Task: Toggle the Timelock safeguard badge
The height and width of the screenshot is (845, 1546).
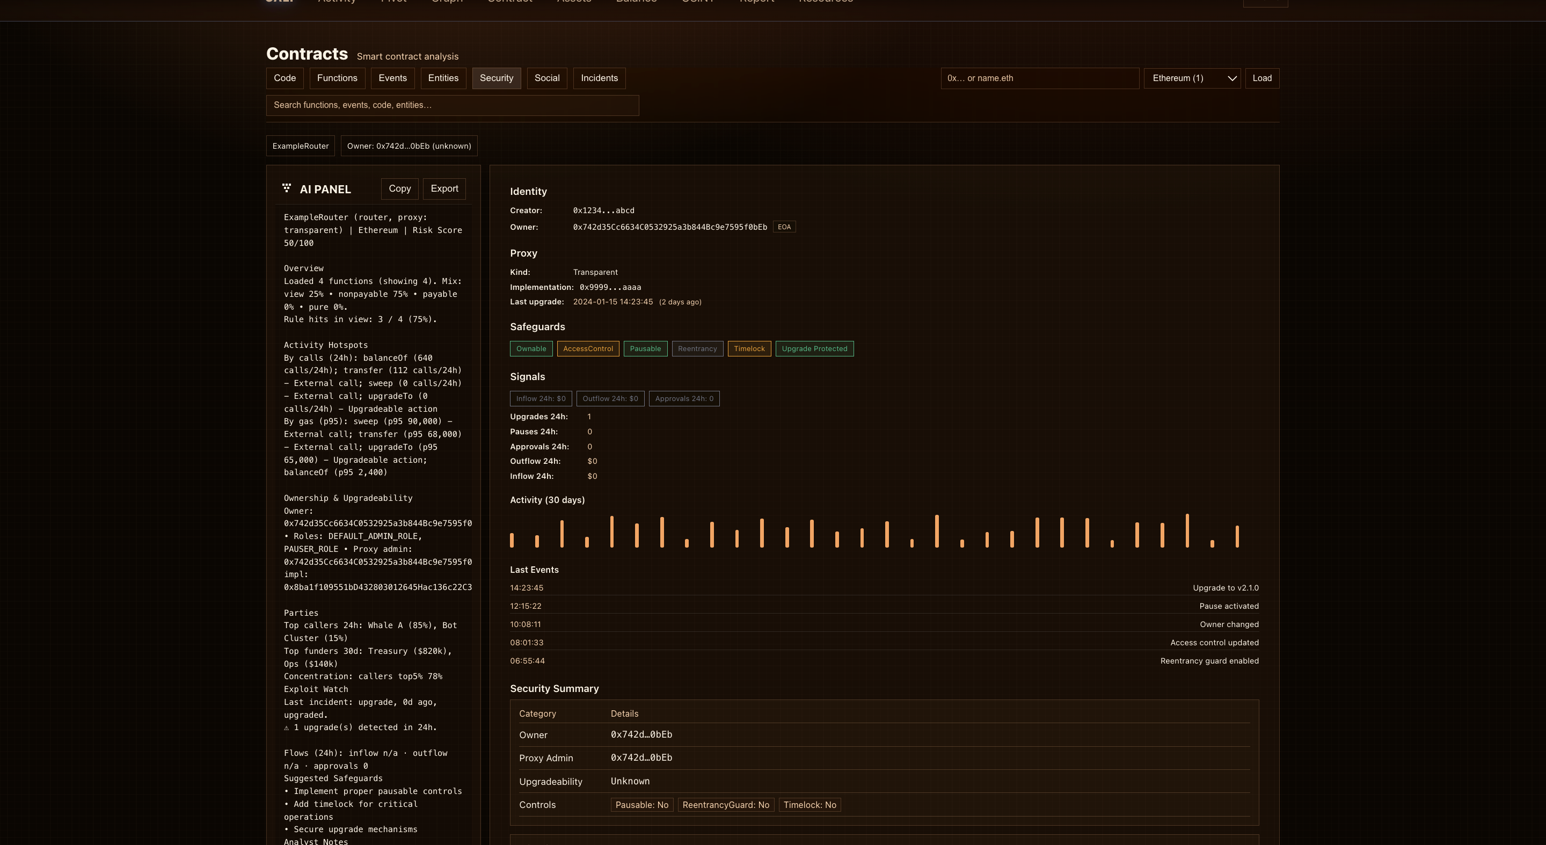Action: point(748,348)
